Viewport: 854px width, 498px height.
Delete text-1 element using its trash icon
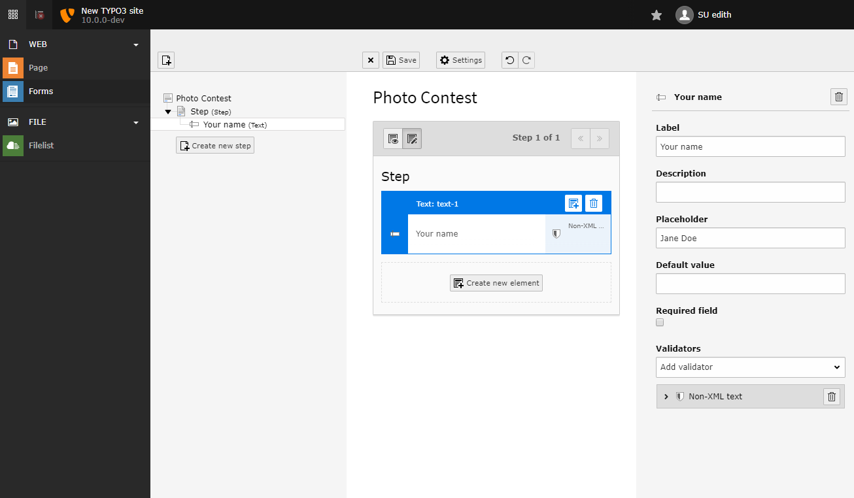point(594,203)
